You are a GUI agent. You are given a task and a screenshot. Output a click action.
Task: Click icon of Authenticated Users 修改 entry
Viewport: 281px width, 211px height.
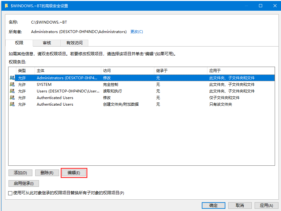click(x=12, y=97)
